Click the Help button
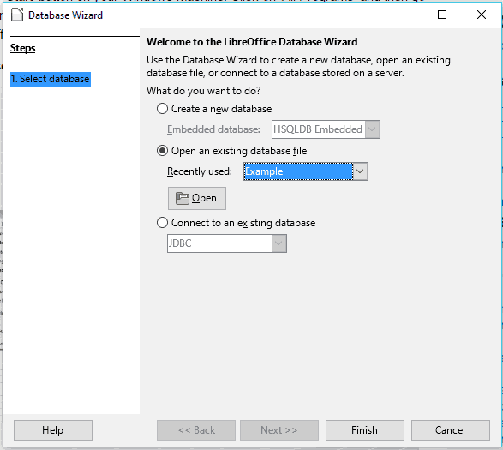Viewport: 503px width, 450px height. tap(53, 430)
